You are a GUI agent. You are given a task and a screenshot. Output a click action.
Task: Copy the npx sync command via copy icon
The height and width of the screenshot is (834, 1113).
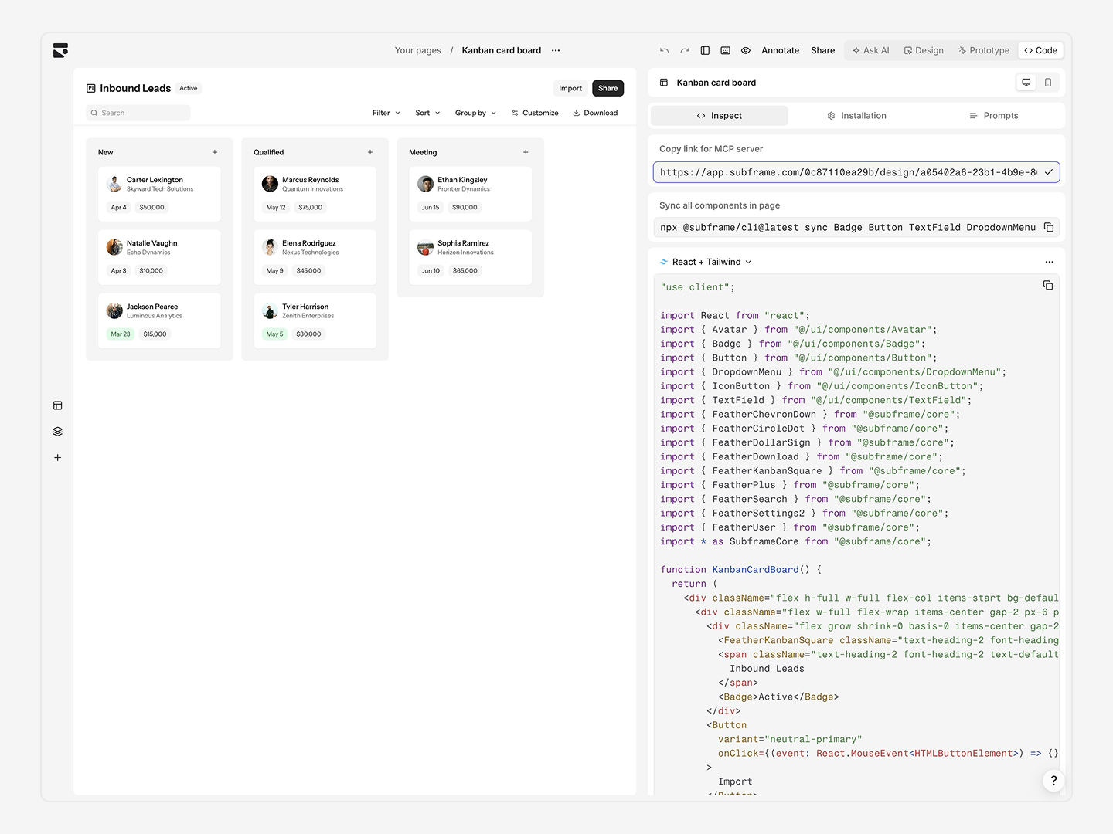[1048, 227]
